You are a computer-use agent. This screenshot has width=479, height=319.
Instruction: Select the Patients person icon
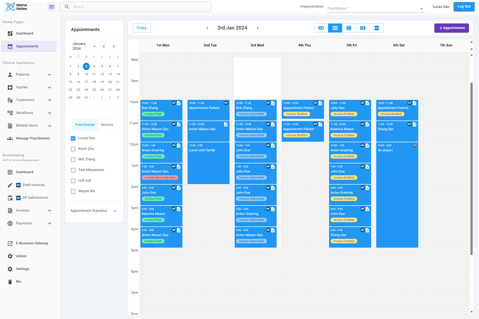[10, 74]
